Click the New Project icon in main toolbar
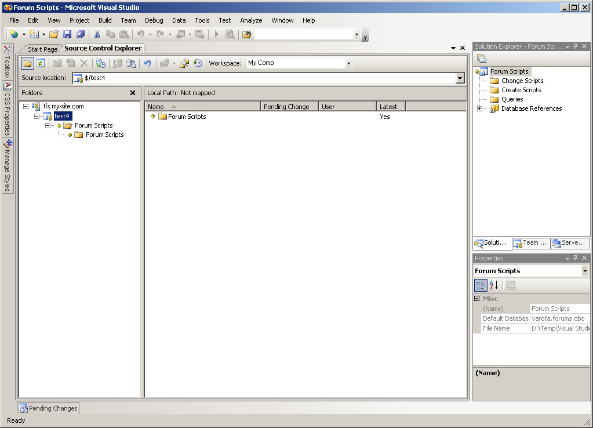The width and height of the screenshot is (593, 428). pos(14,34)
